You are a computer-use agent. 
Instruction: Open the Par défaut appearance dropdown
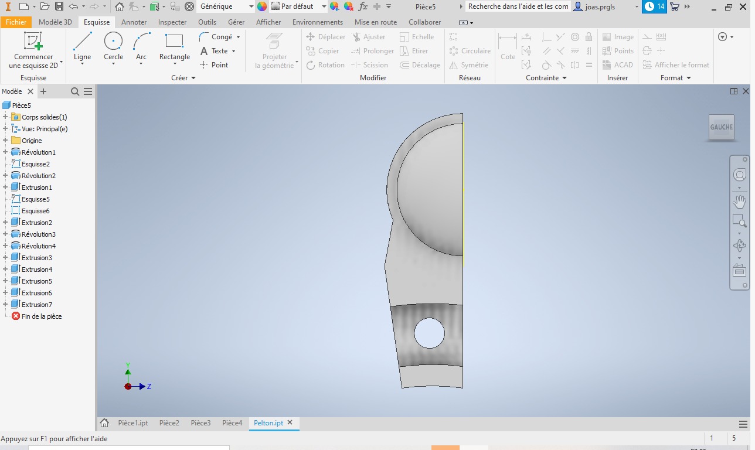pos(324,6)
